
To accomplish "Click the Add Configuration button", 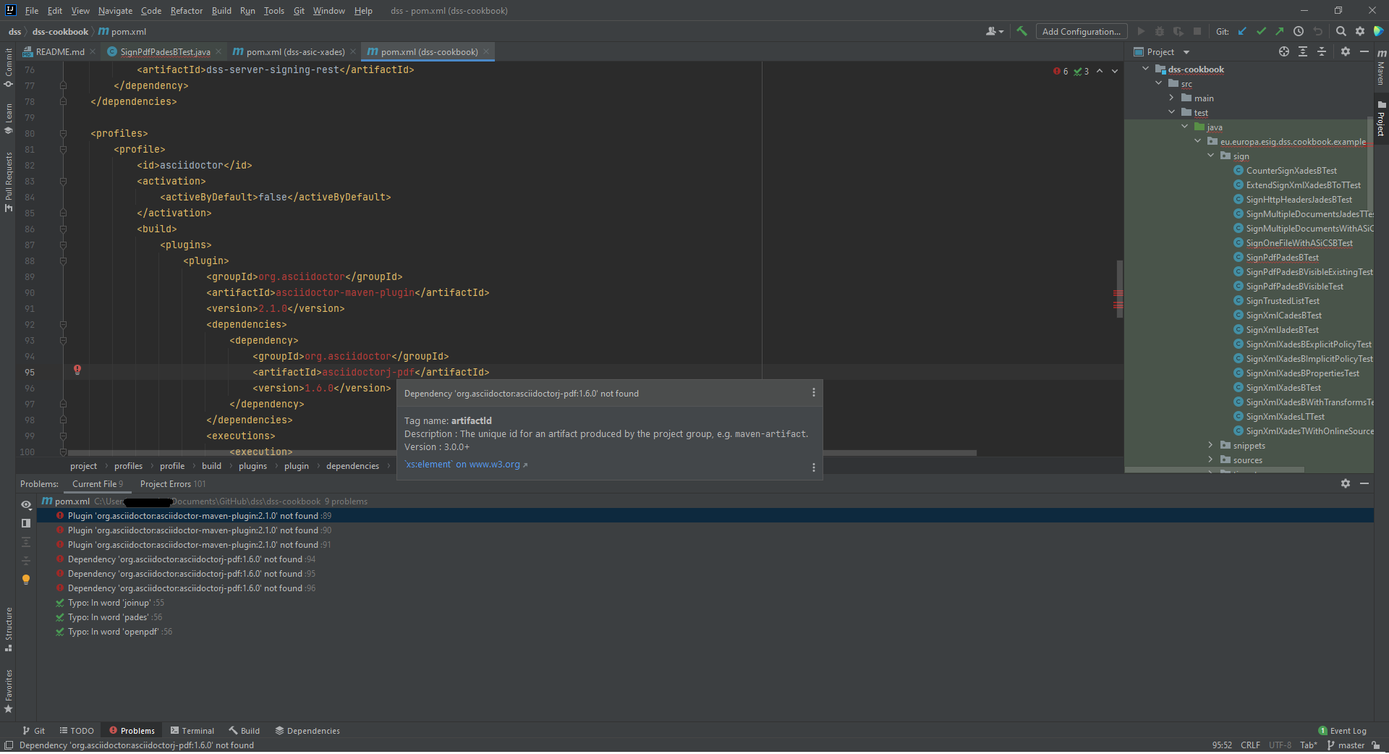I will point(1081,31).
